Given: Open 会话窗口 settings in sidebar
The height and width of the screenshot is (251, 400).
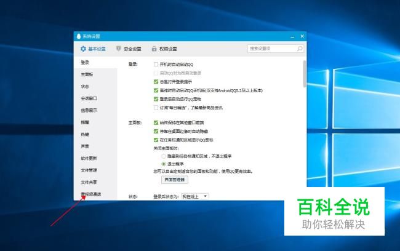Looking at the screenshot, I should pyautogui.click(x=89, y=98).
